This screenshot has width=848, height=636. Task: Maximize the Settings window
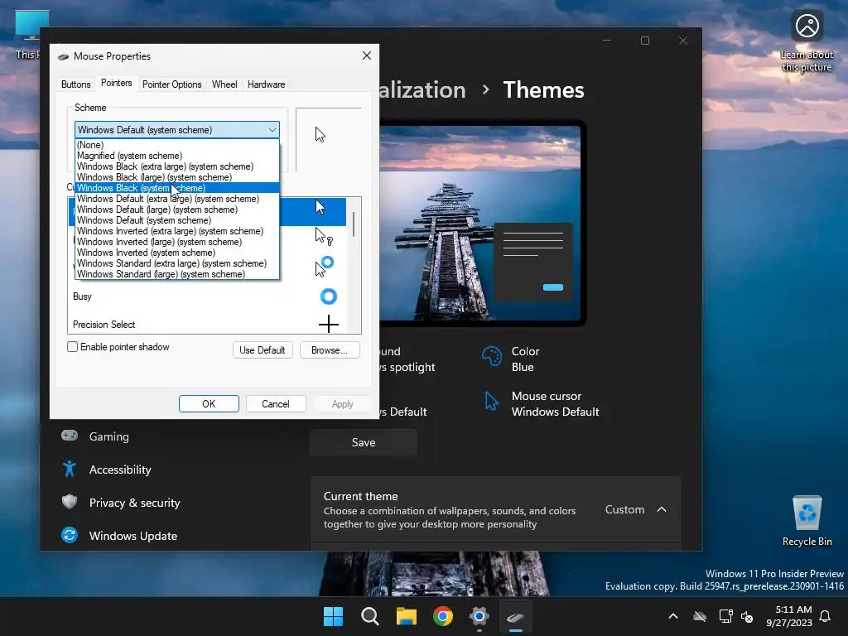[644, 41]
